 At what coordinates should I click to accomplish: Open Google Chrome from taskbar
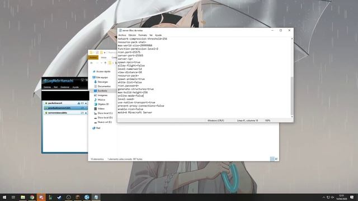click(x=32, y=197)
